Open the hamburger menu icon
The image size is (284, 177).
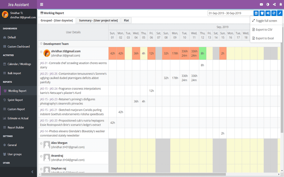pos(42,5)
